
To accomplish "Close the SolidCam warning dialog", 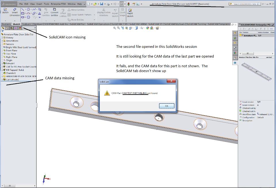I will tap(171, 81).
